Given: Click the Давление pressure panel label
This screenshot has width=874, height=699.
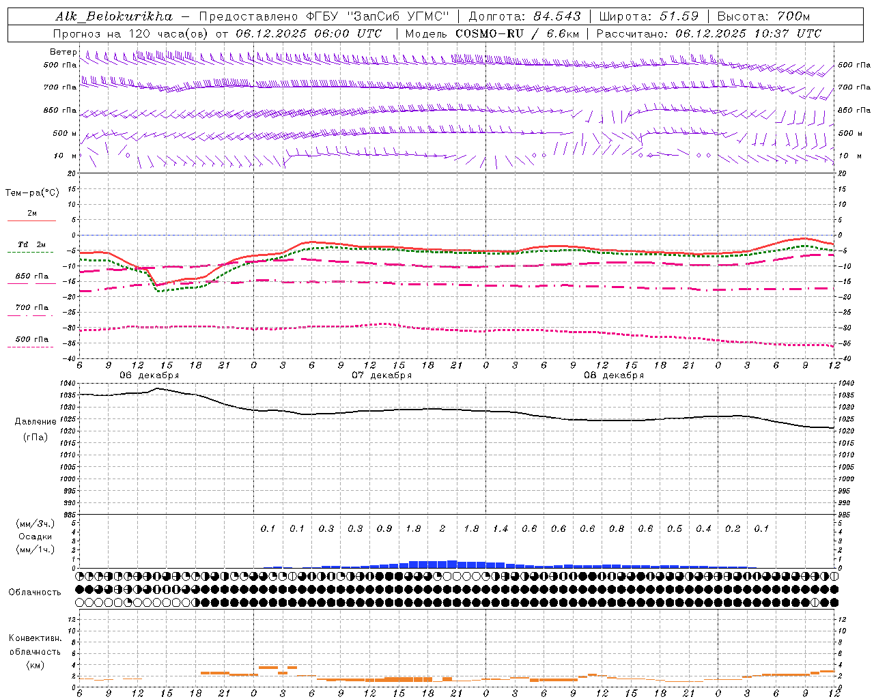Looking at the screenshot, I should (36, 422).
